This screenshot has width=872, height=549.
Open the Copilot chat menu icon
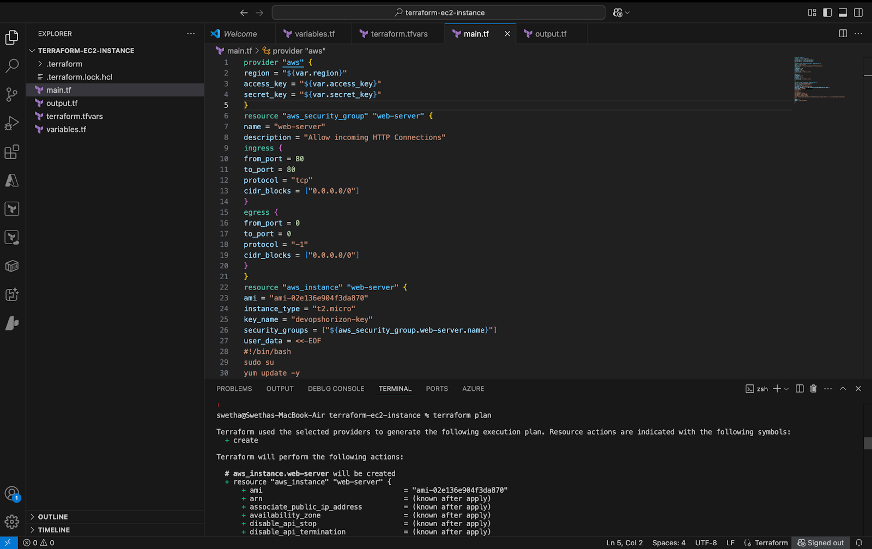[x=621, y=13]
